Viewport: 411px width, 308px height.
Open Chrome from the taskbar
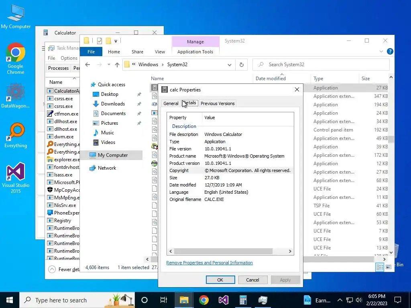pyautogui.click(x=203, y=300)
